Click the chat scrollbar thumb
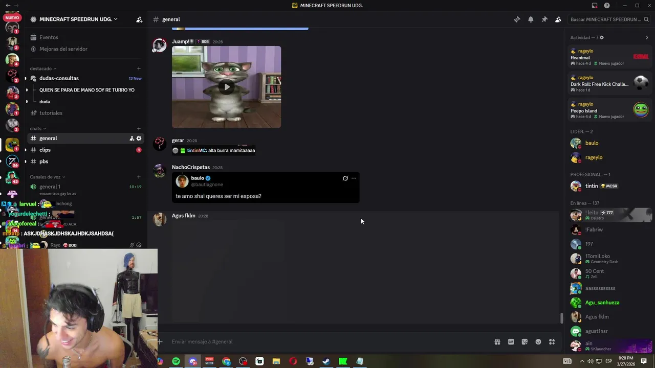This screenshot has width=655, height=368. pos(561,318)
